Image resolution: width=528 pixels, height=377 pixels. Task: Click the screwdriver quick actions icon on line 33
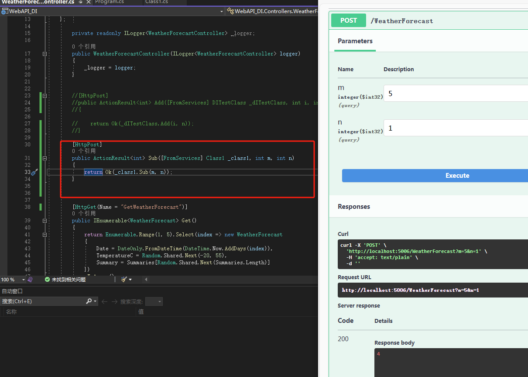[x=34, y=172]
